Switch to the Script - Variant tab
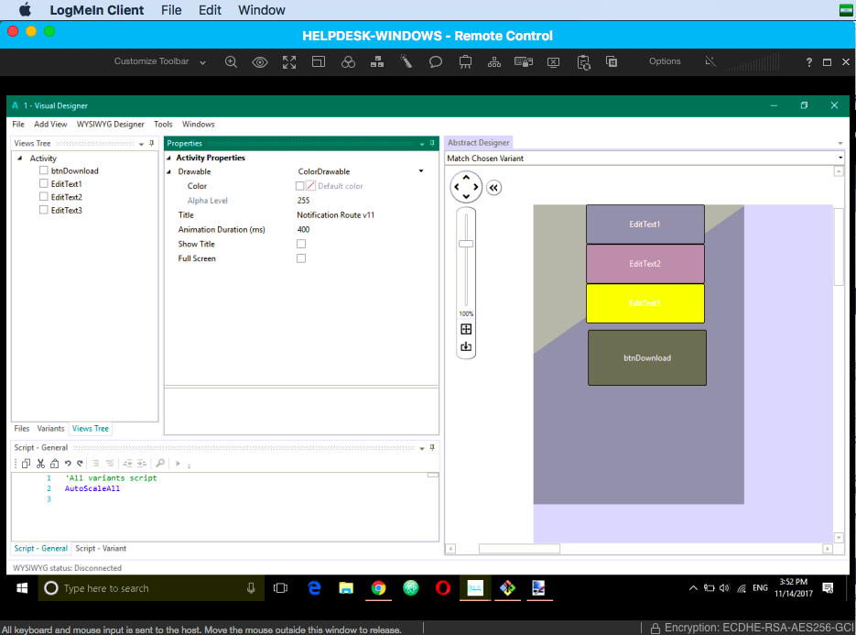 coord(101,549)
